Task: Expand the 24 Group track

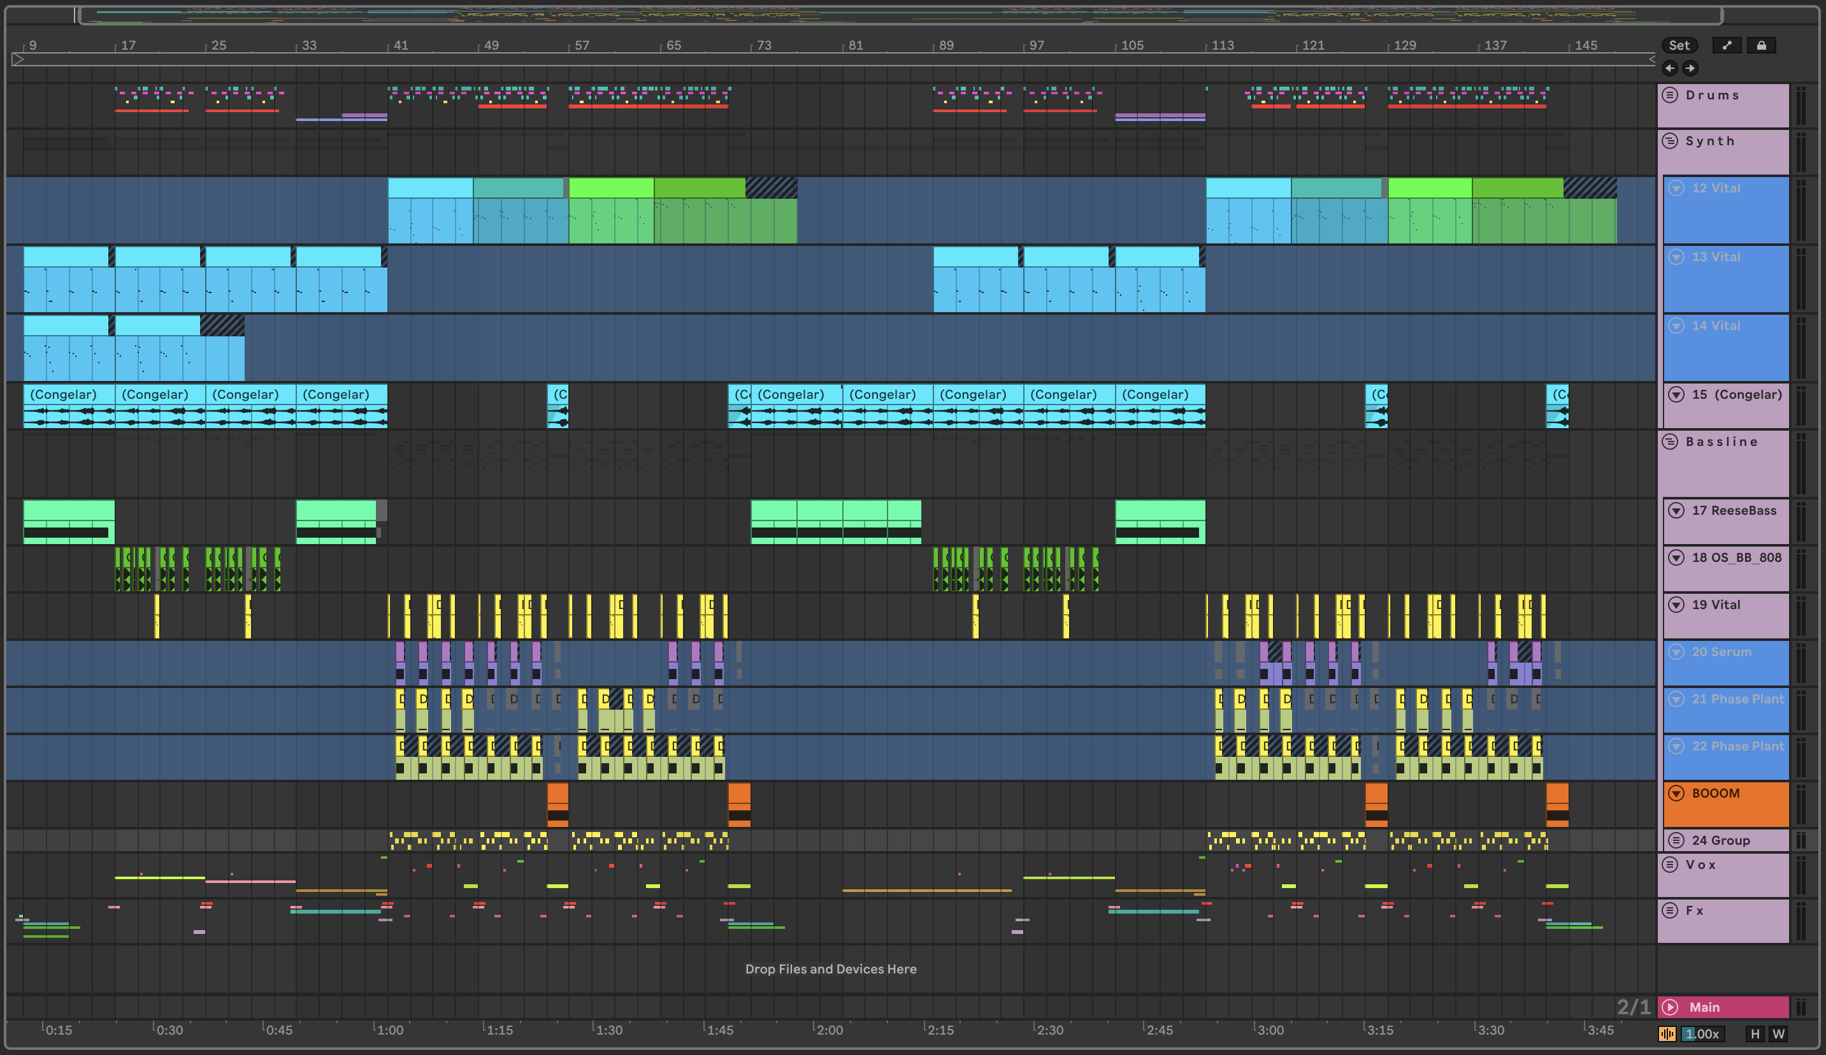Action: click(x=1676, y=840)
